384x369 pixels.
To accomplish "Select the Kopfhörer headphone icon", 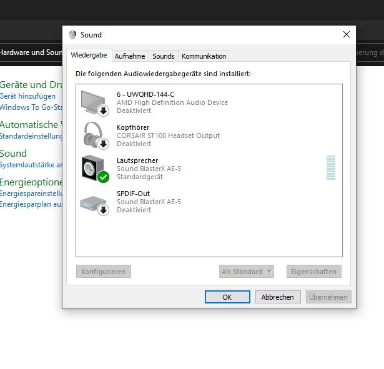I will point(95,135).
